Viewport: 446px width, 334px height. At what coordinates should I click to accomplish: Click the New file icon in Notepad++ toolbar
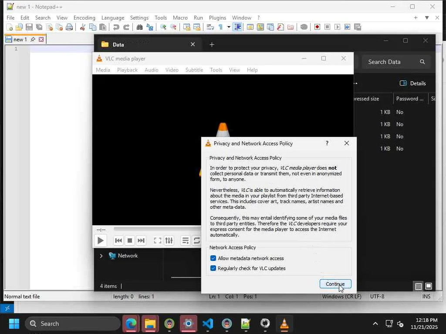pos(10,27)
